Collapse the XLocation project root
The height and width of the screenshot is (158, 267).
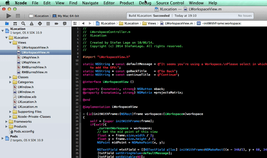pyautogui.click(x=2, y=31)
